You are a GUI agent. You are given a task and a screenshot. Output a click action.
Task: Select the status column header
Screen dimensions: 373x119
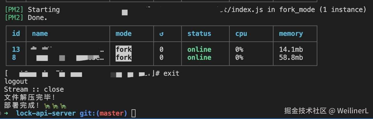199,34
